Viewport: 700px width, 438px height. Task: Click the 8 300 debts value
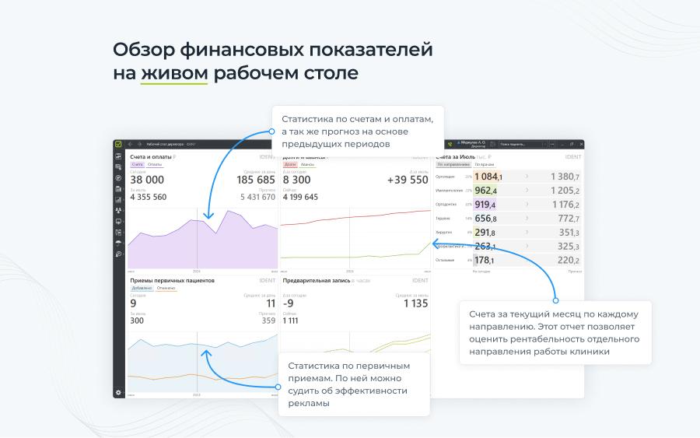point(296,180)
